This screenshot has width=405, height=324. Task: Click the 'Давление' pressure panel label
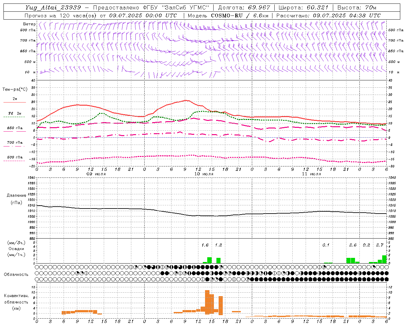pyautogui.click(x=16, y=196)
